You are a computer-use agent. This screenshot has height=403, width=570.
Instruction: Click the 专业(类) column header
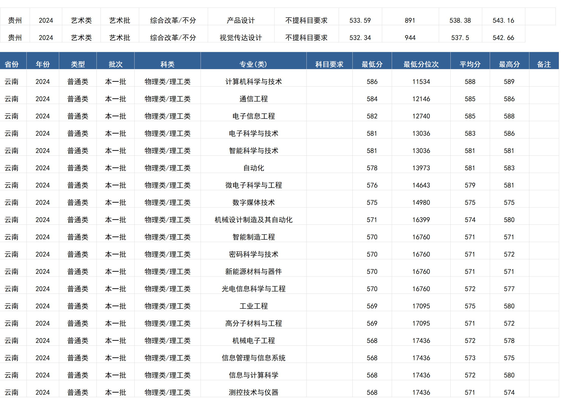[x=253, y=64]
